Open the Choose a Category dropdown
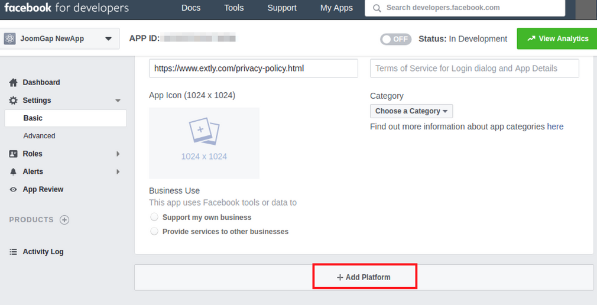The height and width of the screenshot is (305, 597). (x=411, y=111)
